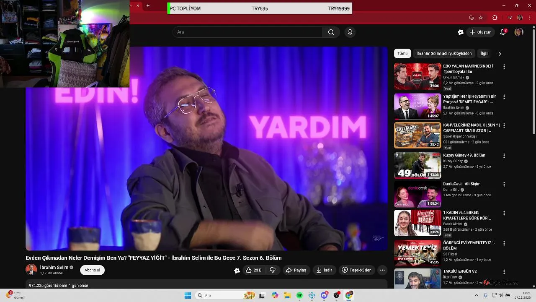536x302 pixels.
Task: Click the Paylaş share button
Action: 296,271
